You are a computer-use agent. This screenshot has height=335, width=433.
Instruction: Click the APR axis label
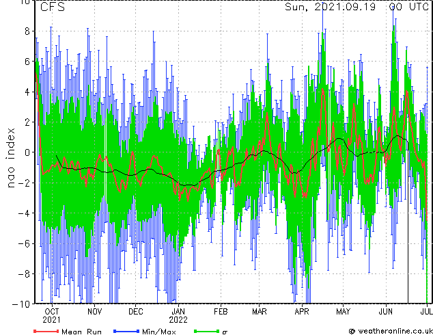point(302,312)
